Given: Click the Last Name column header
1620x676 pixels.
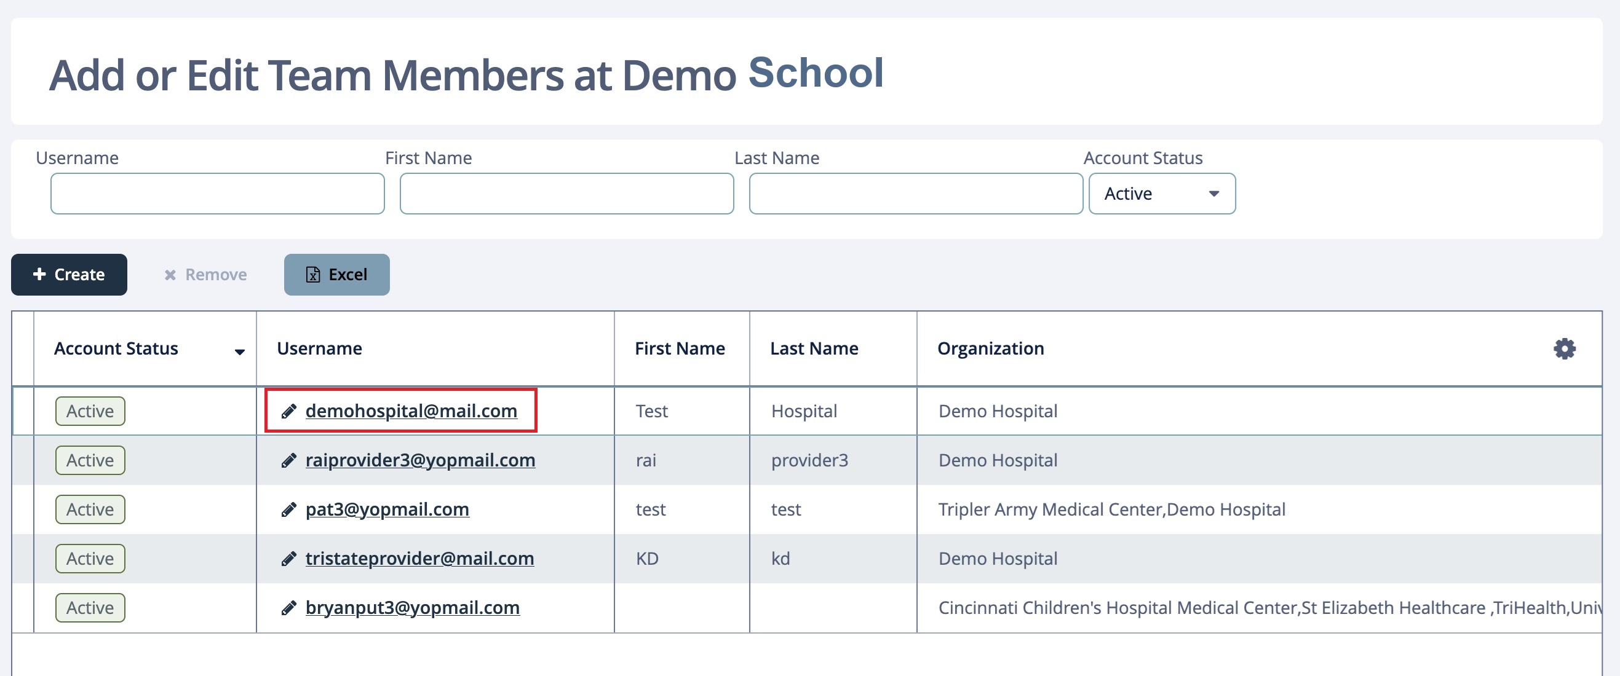Looking at the screenshot, I should (833, 348).
